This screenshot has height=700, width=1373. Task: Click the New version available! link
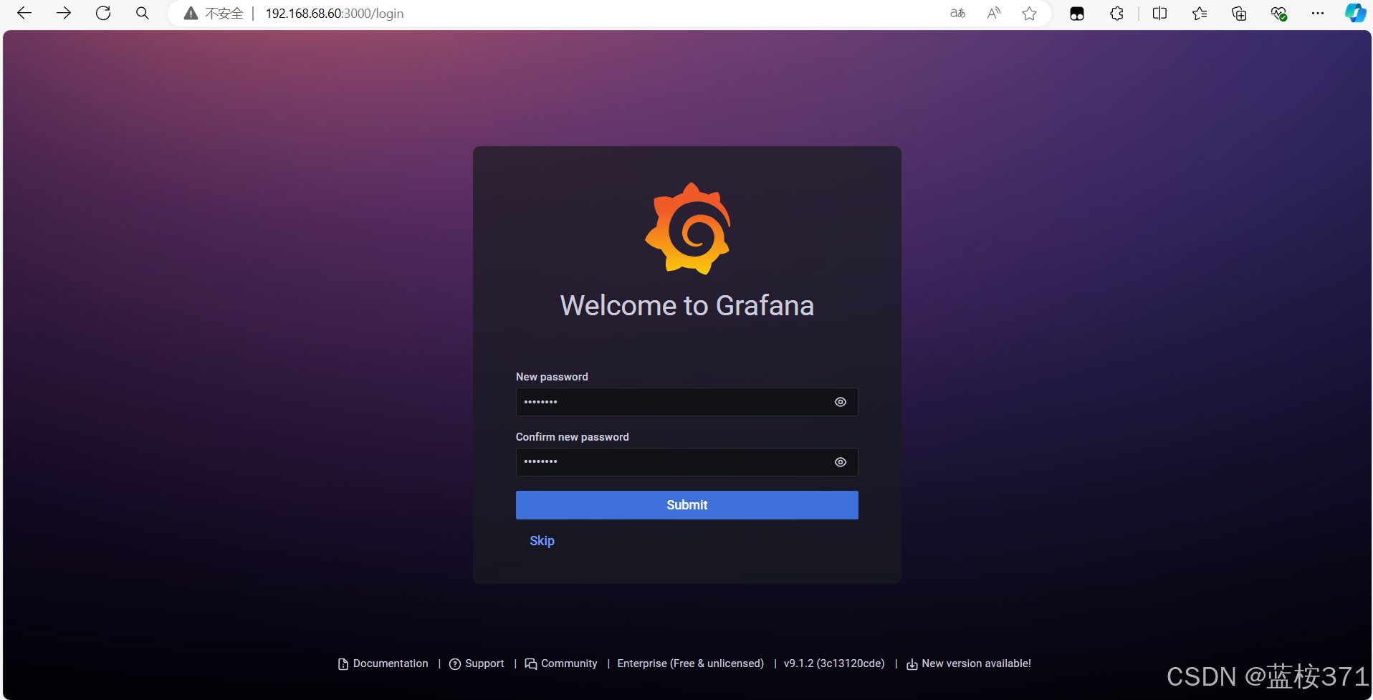[969, 663]
